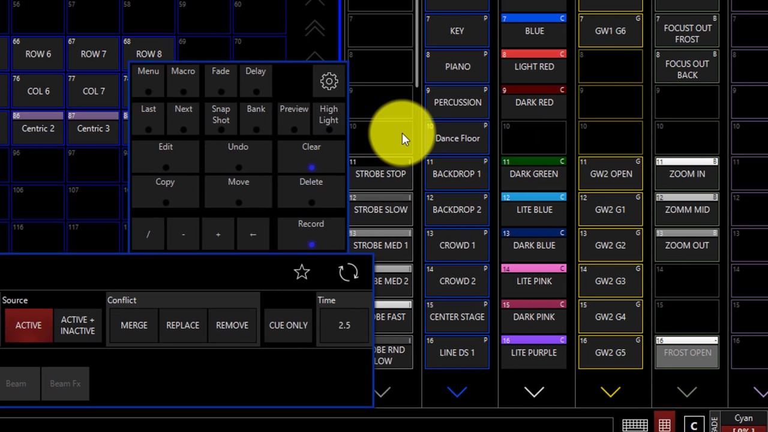Select GW1 G6 gobo preset

pyautogui.click(x=611, y=31)
